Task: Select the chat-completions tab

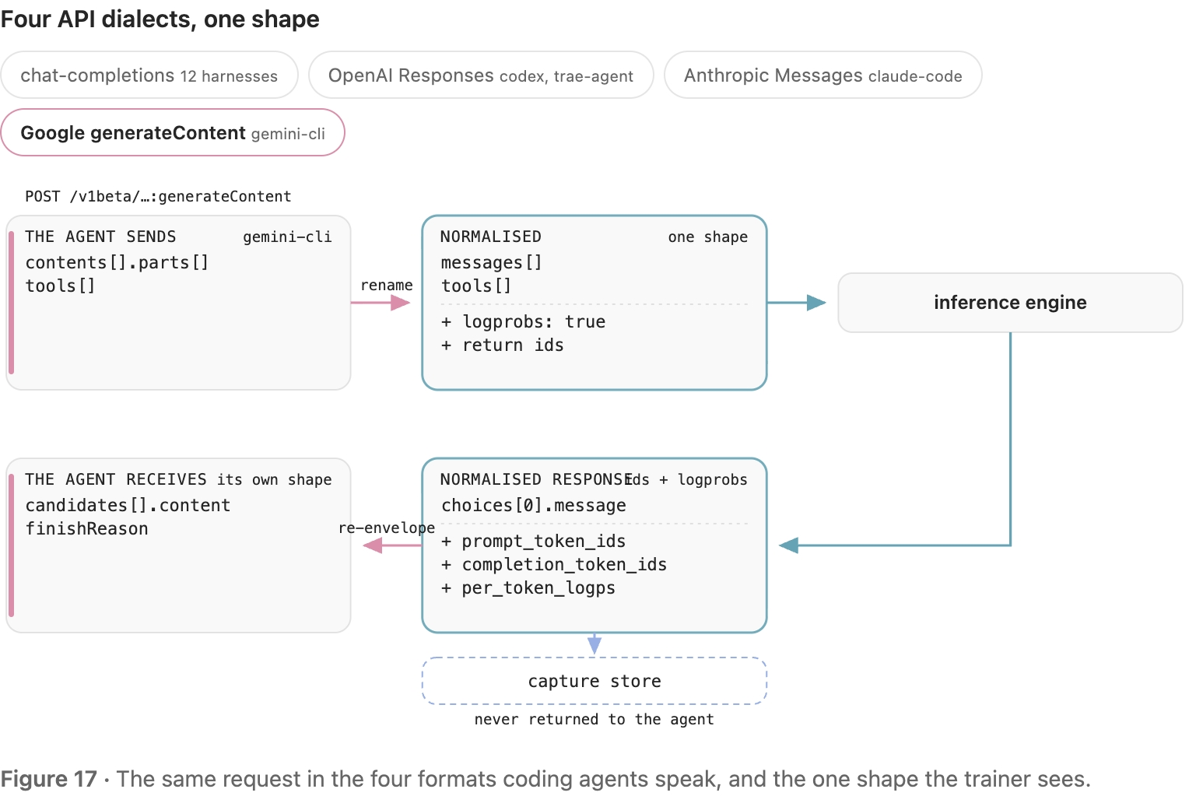Action: click(x=149, y=75)
